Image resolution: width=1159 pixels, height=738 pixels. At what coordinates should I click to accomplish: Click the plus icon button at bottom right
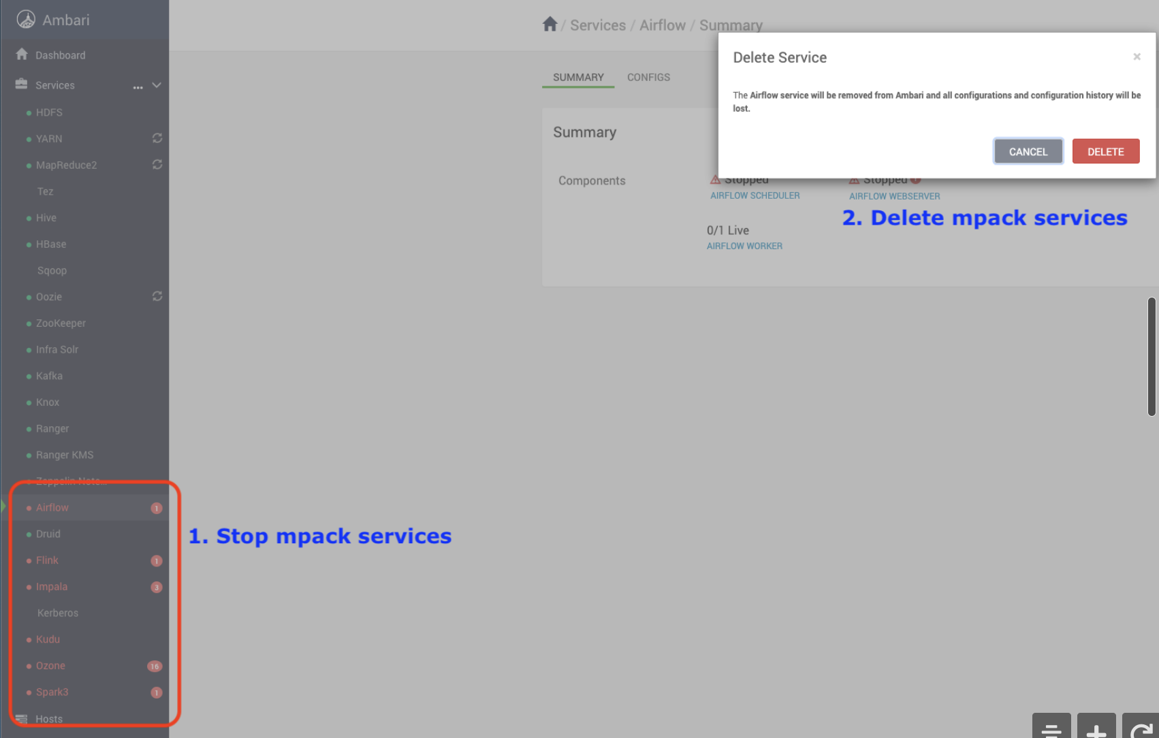(1096, 727)
